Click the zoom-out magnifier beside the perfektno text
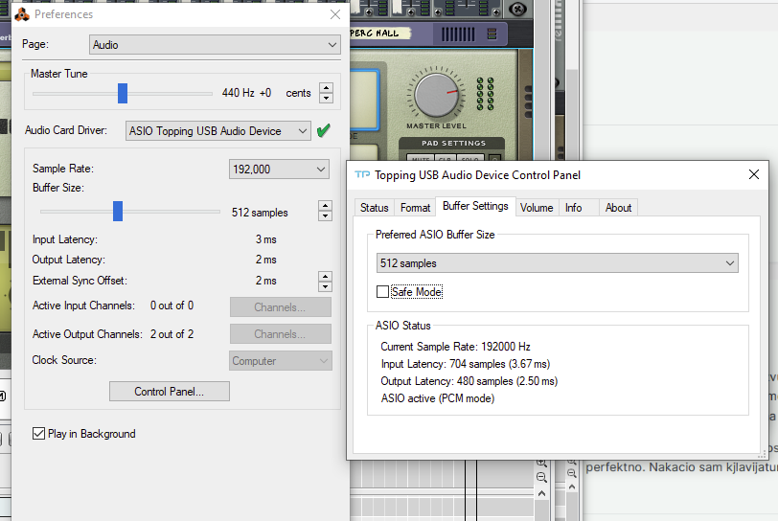 572,473
